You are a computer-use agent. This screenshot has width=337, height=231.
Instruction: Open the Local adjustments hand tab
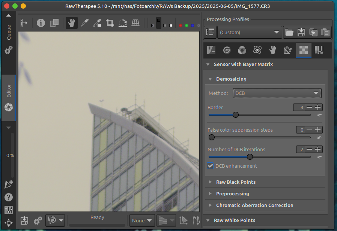coord(272,50)
